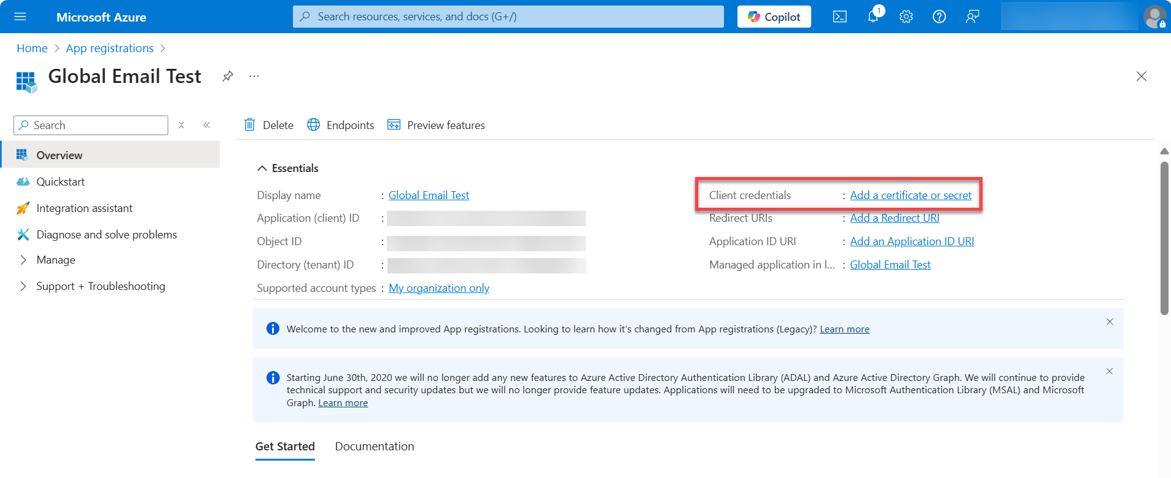Click Add a certificate or secret
This screenshot has height=478, width=1171.
910,195
